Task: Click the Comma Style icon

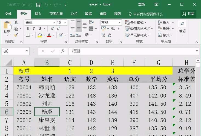Action: tap(119, 29)
